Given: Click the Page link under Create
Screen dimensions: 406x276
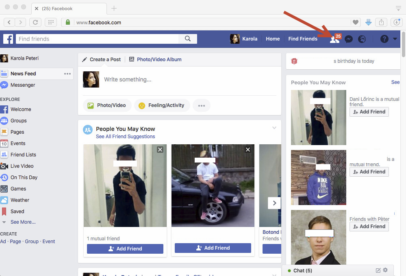Looking at the screenshot, I should tap(15, 242).
